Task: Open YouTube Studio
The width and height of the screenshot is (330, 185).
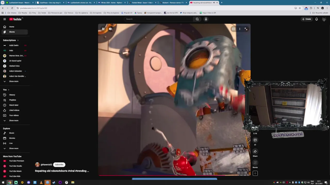Action: coord(15,166)
